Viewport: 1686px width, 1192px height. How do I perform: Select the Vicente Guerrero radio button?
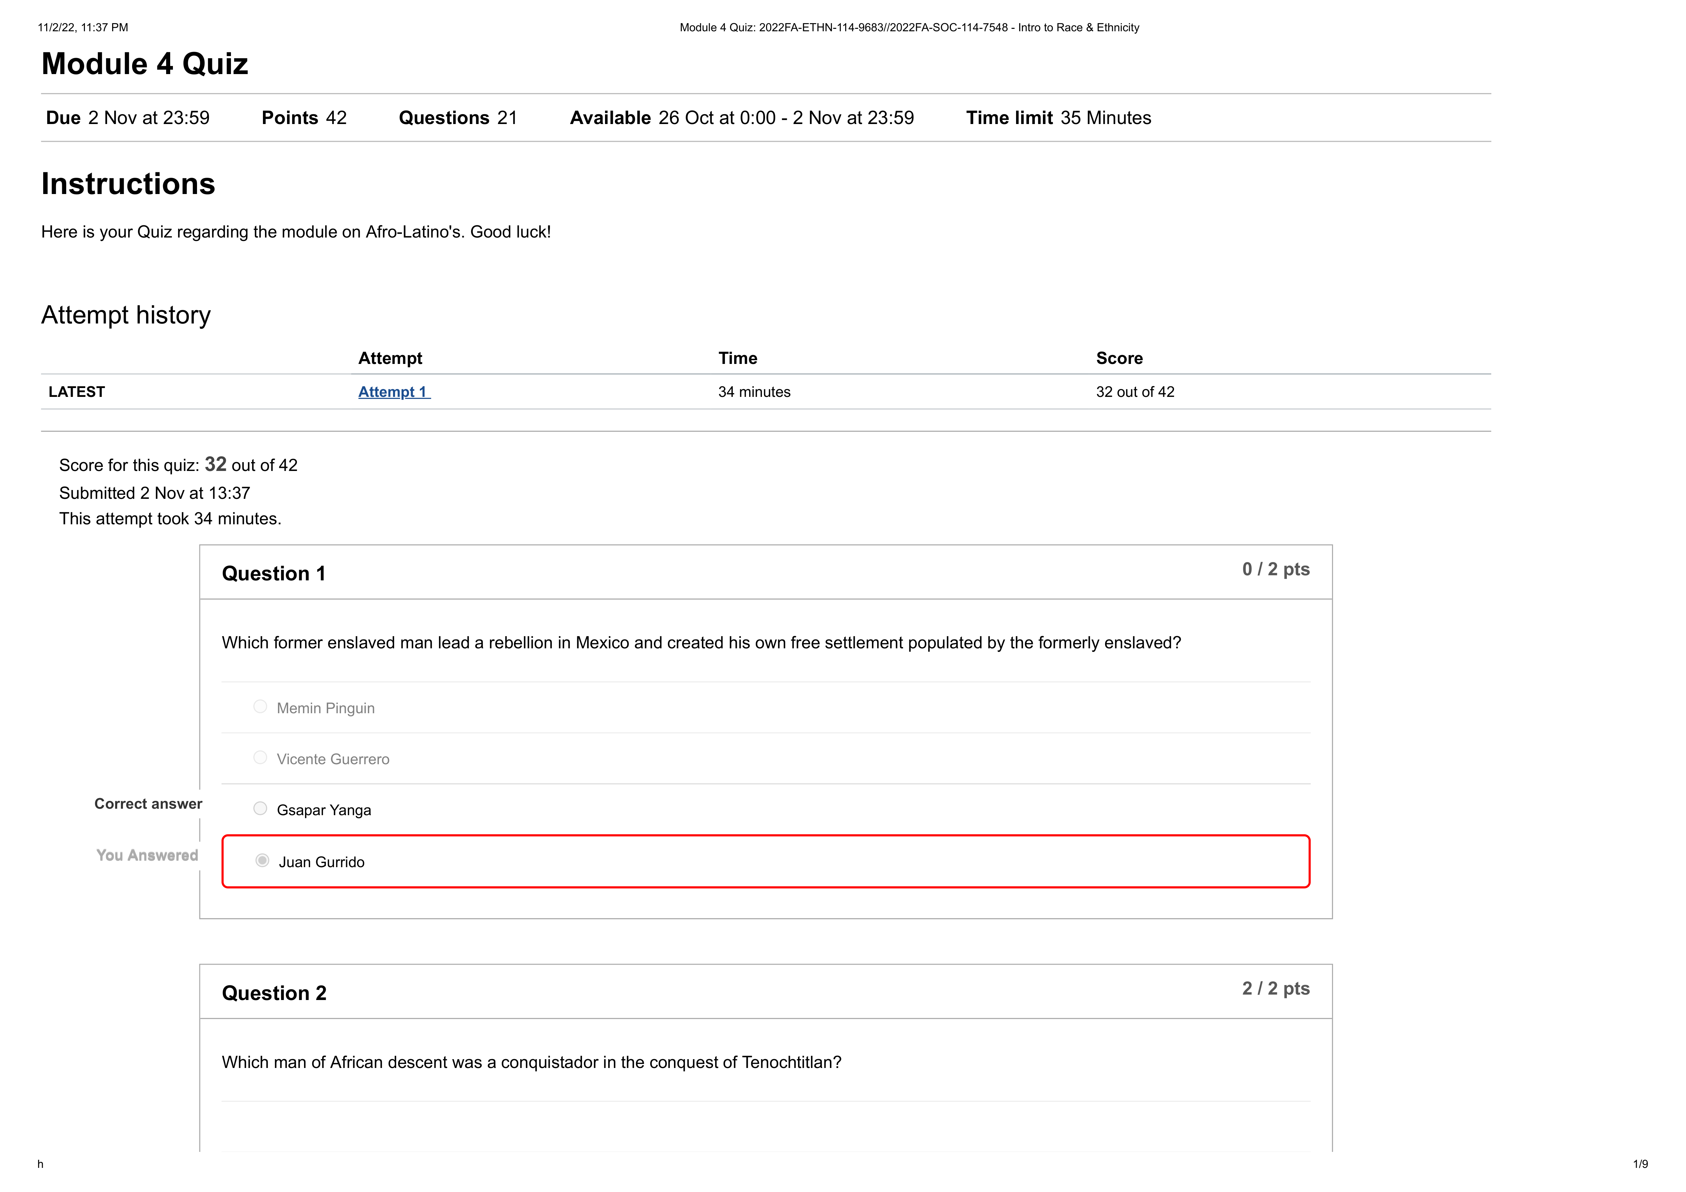click(260, 757)
